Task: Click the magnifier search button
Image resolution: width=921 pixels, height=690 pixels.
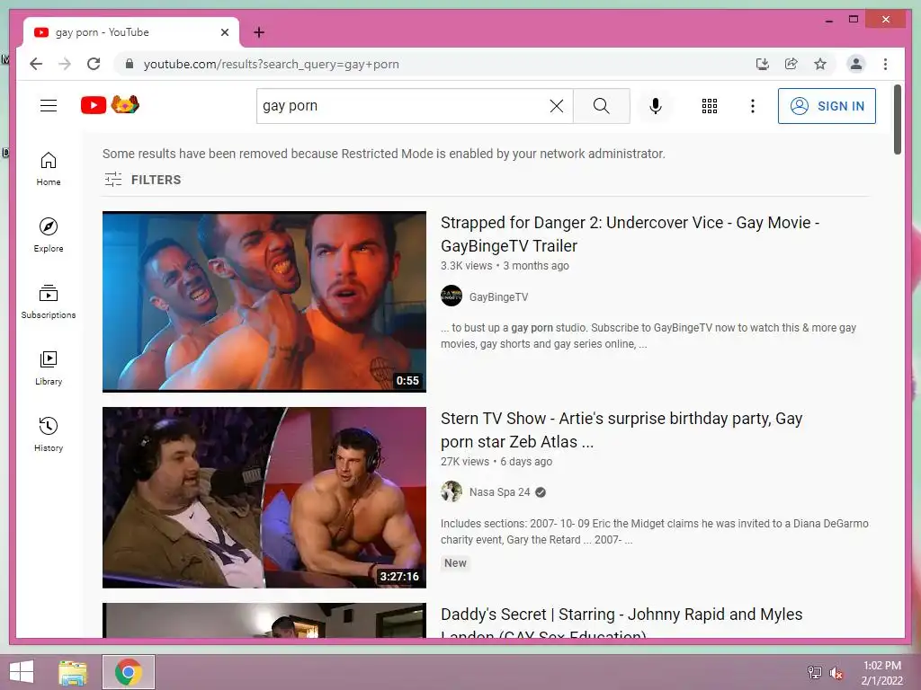Action: pyautogui.click(x=601, y=106)
